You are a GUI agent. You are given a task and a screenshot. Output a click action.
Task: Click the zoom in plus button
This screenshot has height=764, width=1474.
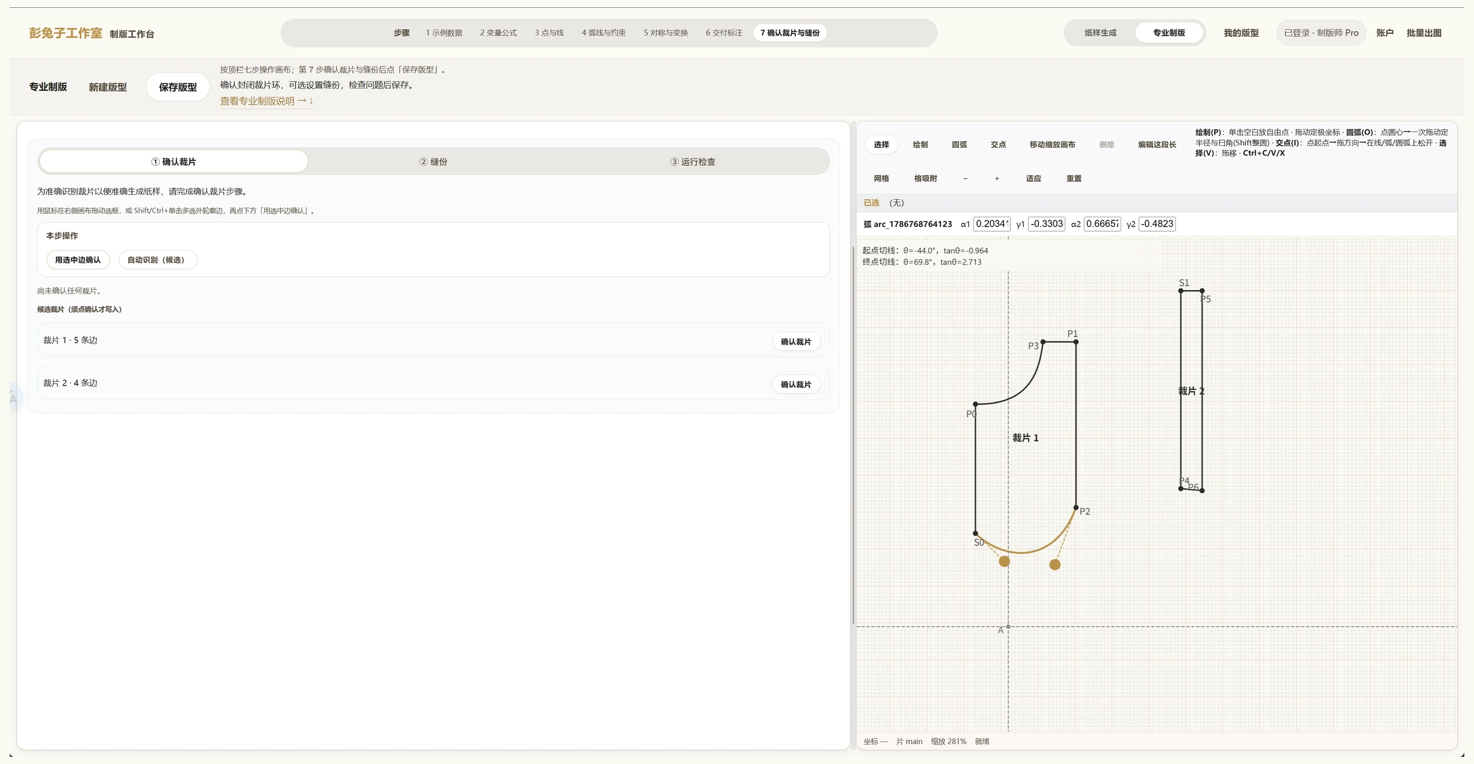997,179
